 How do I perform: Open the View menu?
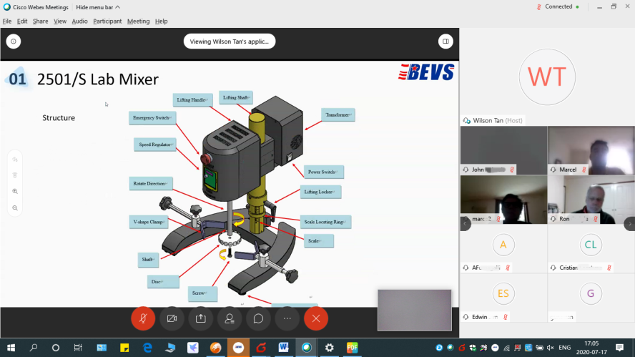coord(60,21)
